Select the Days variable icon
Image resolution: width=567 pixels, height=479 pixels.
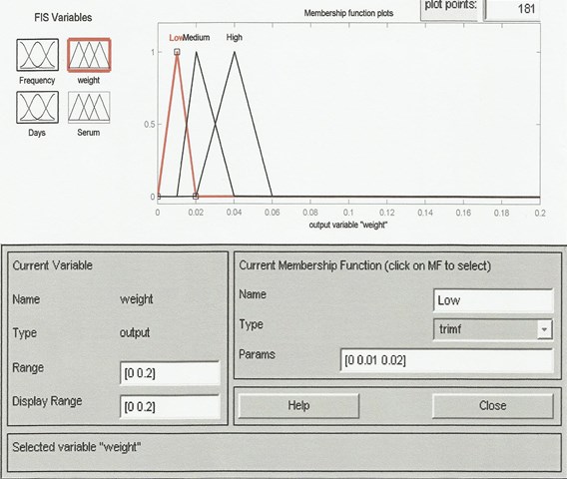click(x=37, y=108)
